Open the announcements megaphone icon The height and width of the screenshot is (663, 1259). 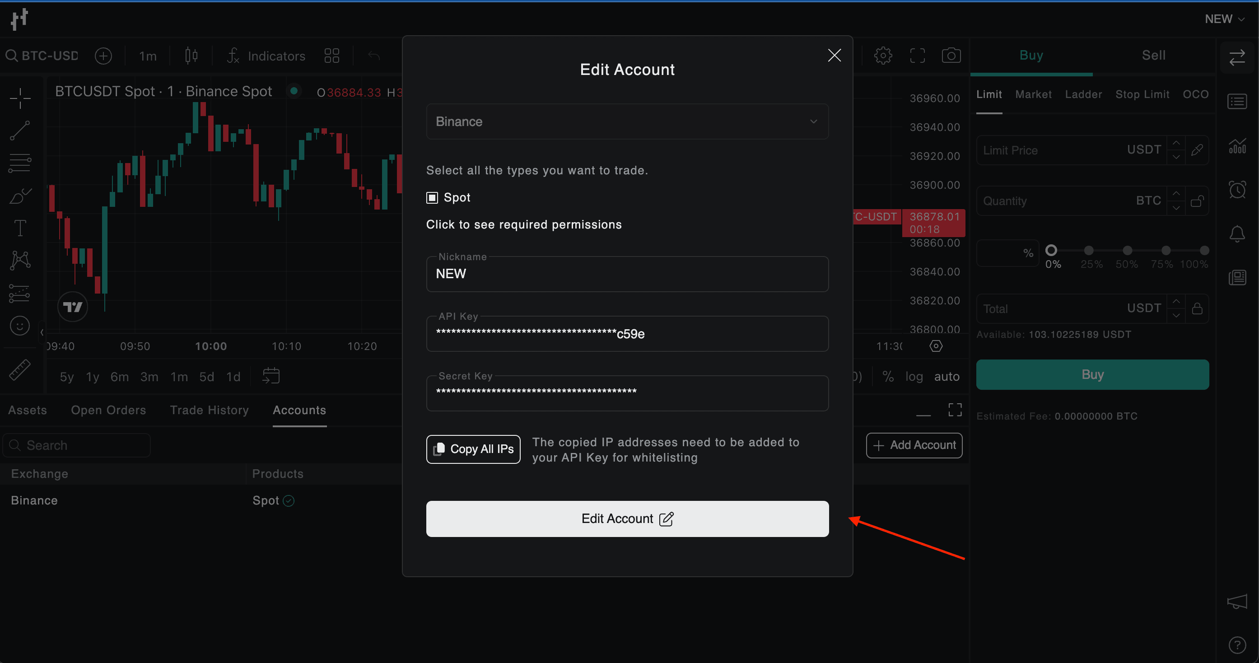click(1237, 602)
